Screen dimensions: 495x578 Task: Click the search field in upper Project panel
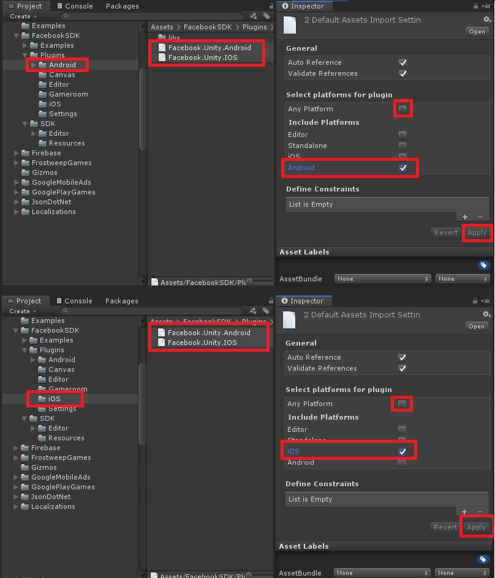pyautogui.click(x=152, y=16)
